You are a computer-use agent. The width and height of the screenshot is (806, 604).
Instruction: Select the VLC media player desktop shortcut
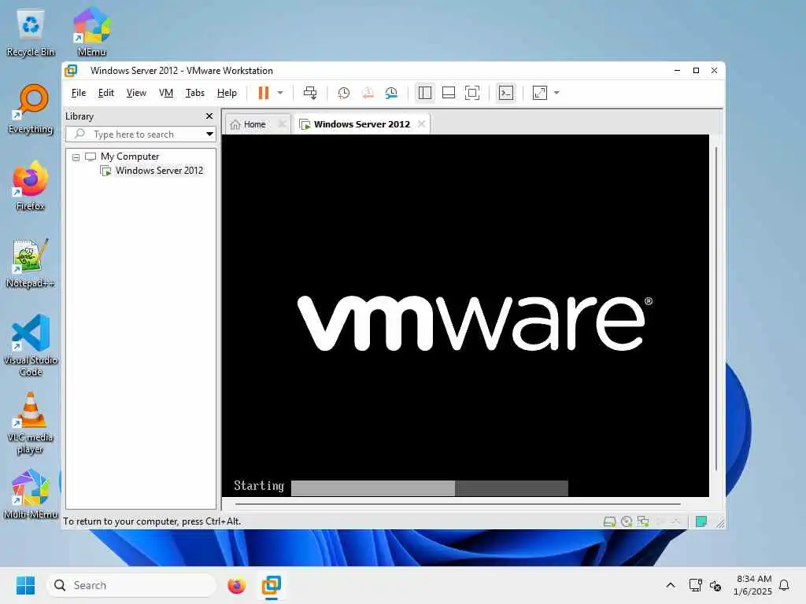[x=31, y=423]
